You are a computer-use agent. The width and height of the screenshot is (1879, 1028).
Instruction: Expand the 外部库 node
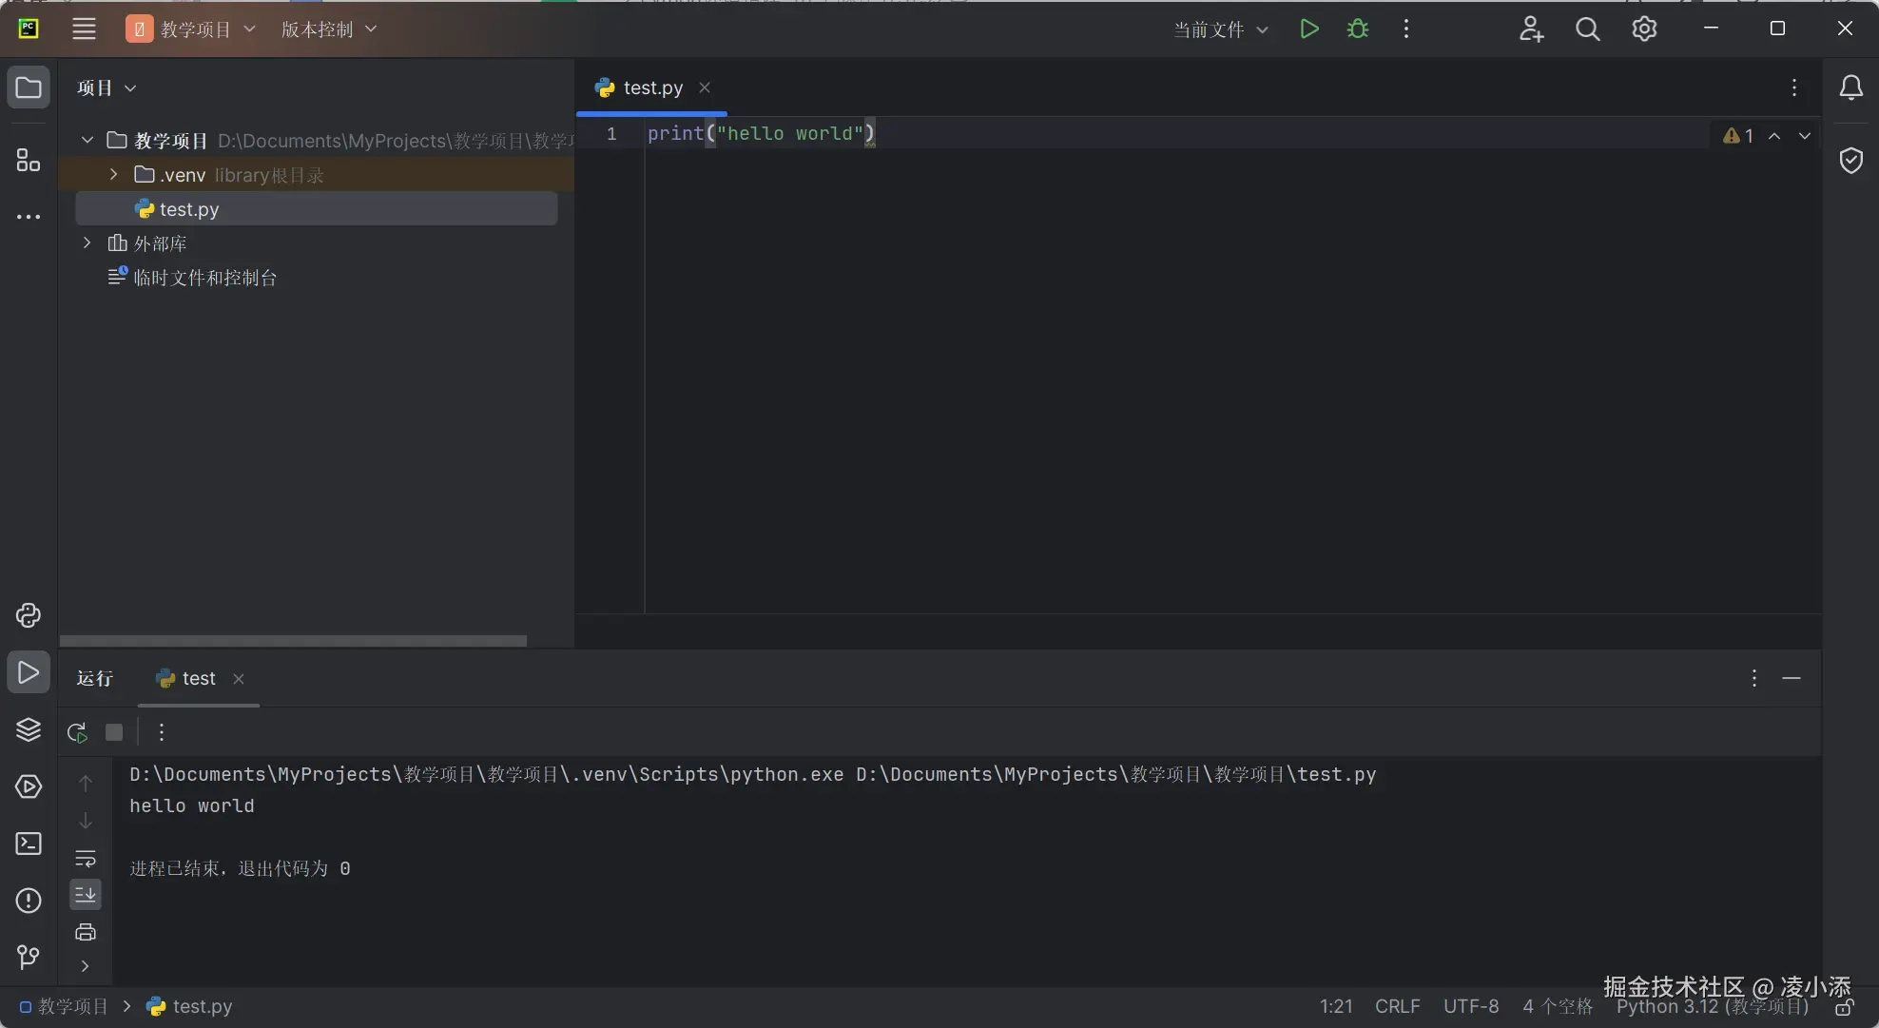(87, 243)
